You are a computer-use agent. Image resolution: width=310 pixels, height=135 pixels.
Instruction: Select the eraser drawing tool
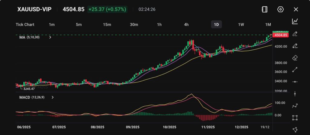[x=295, y=58]
